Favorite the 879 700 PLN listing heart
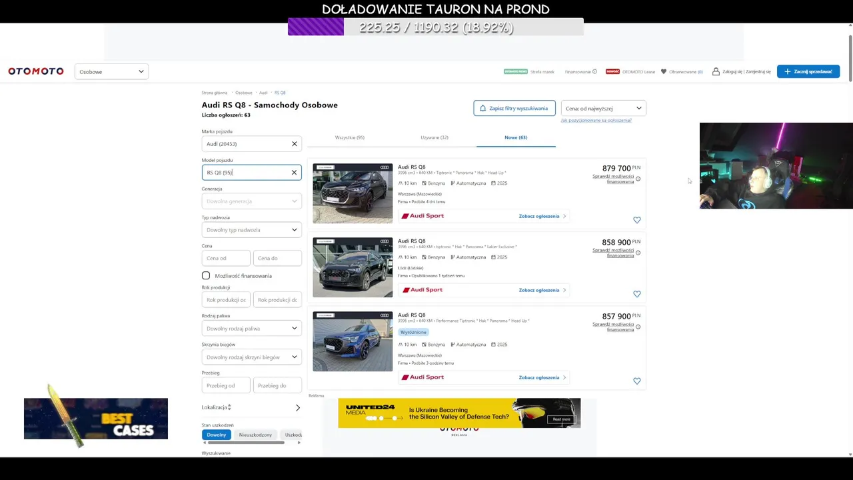853x480 pixels. pyautogui.click(x=637, y=220)
